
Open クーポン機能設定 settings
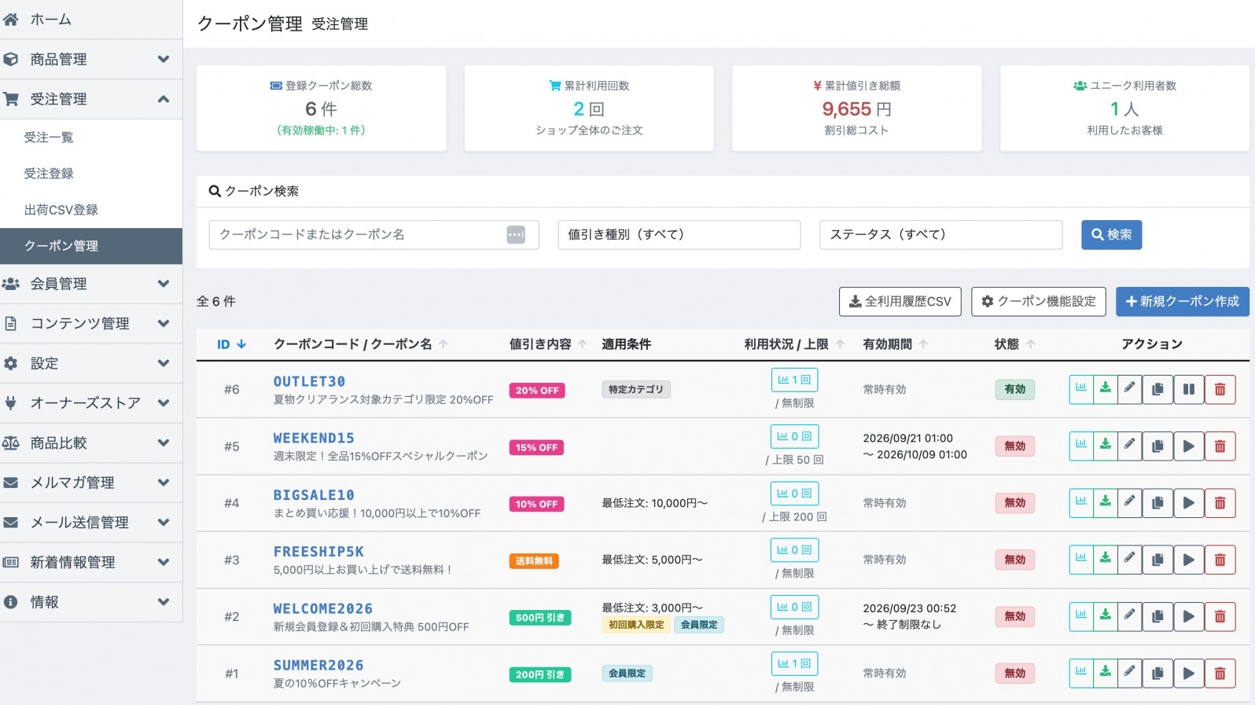tap(1039, 301)
